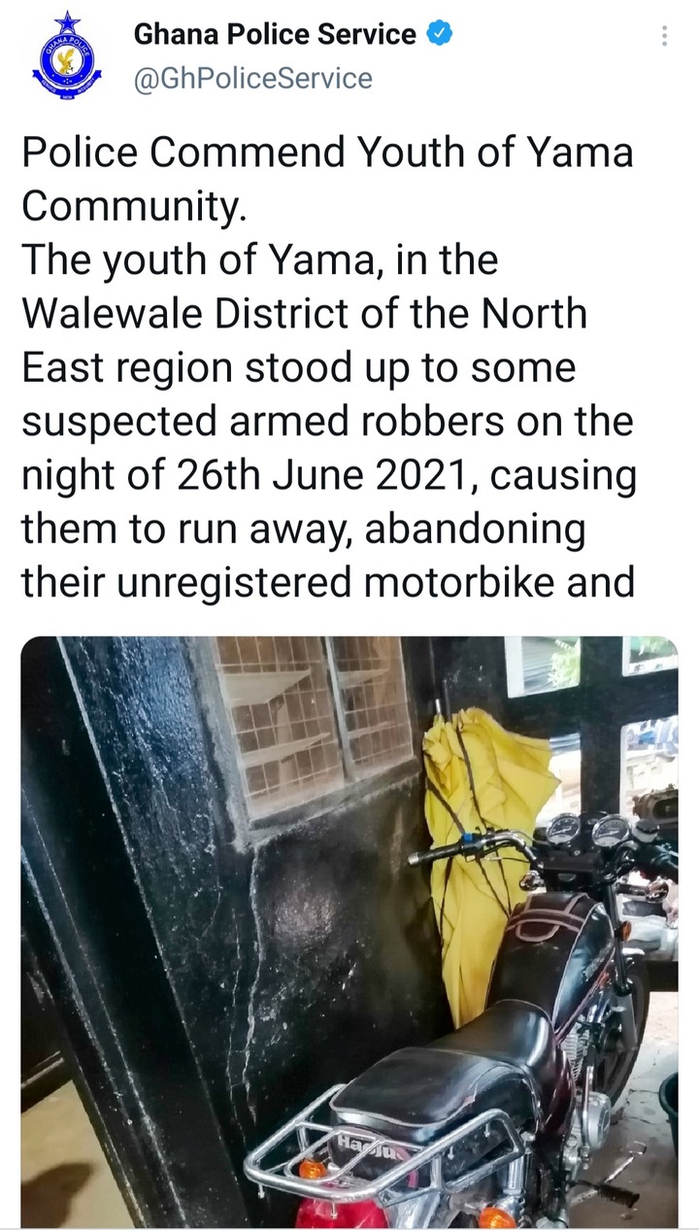Tap the Ghana Police Service display name
Image resolution: width=699 pixels, height=1232 pixels.
pyautogui.click(x=275, y=35)
